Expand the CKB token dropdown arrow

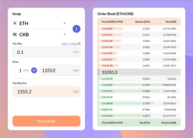[x=65, y=34]
